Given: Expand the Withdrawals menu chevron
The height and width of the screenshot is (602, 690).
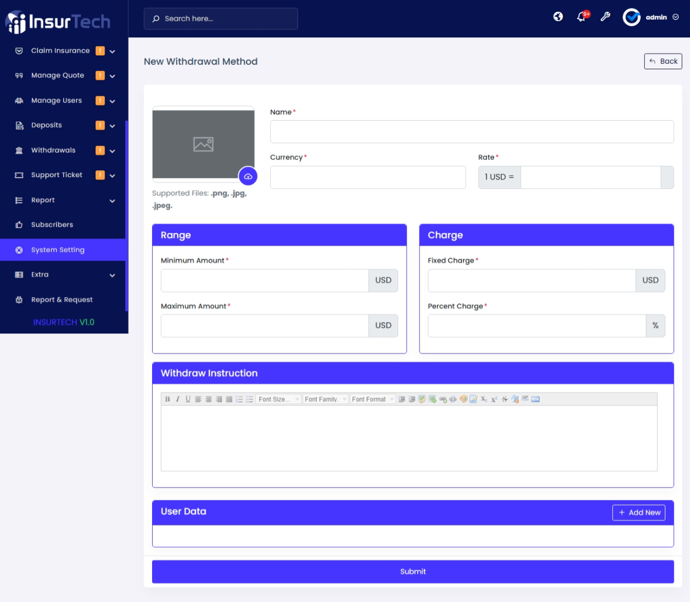Looking at the screenshot, I should point(112,151).
